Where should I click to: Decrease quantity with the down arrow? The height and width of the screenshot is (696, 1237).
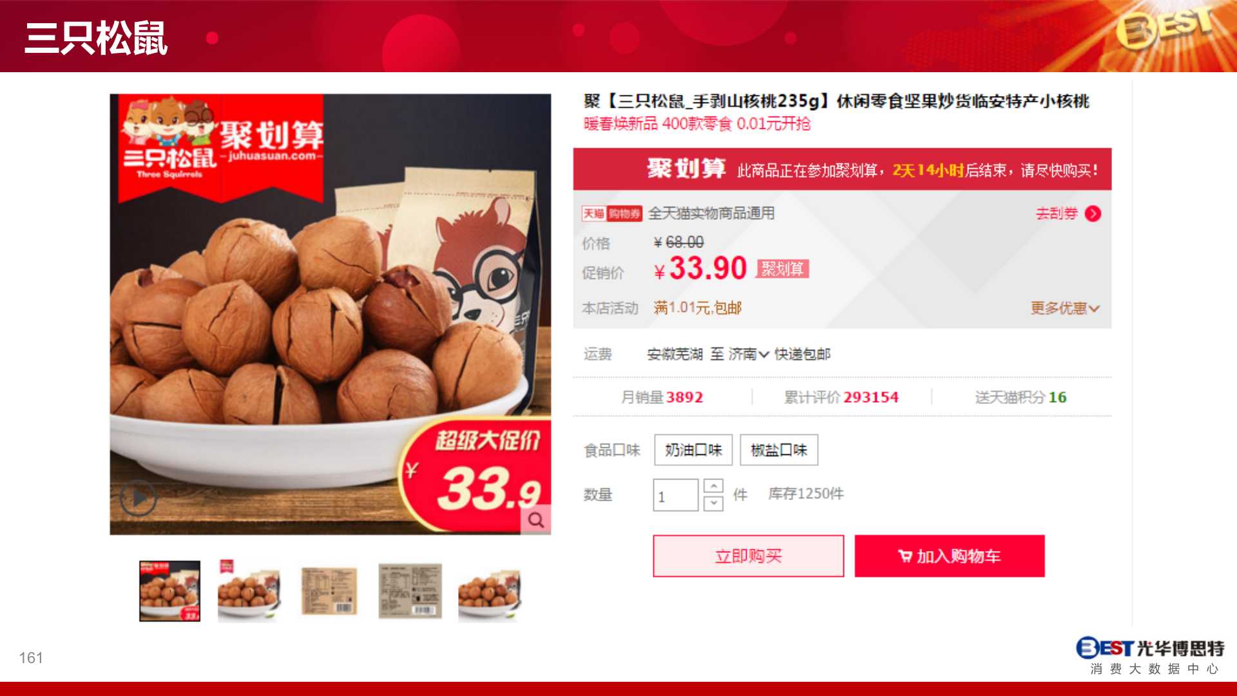713,503
